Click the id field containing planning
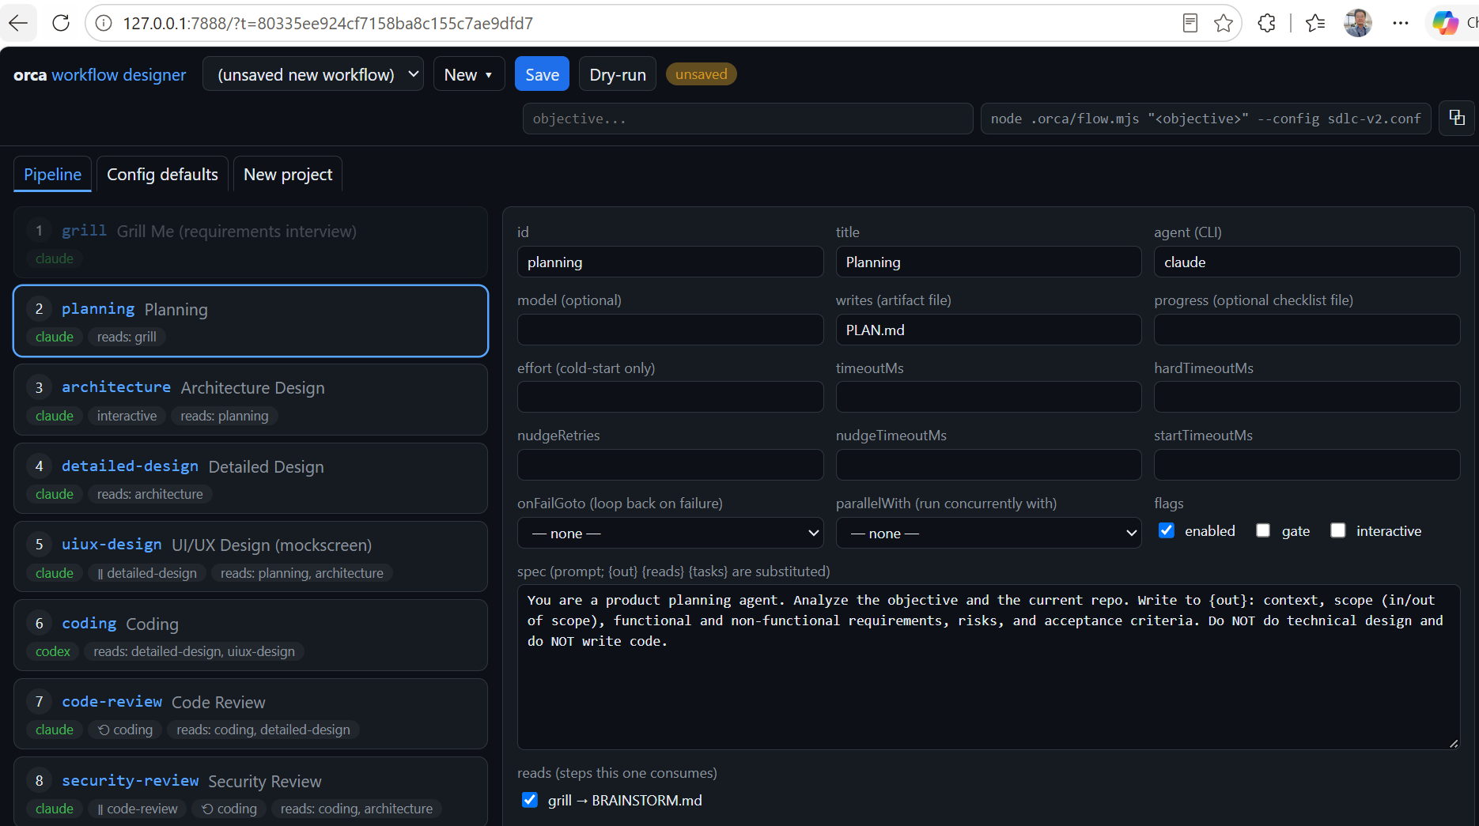This screenshot has width=1479, height=826. pyautogui.click(x=670, y=262)
